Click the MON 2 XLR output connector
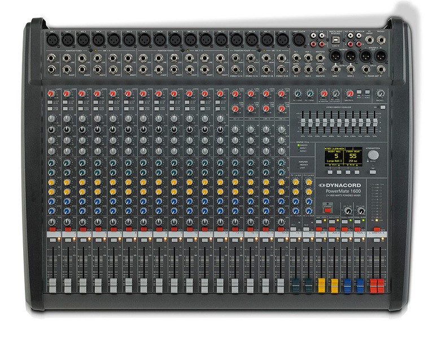437x339 pixels. coord(351,56)
